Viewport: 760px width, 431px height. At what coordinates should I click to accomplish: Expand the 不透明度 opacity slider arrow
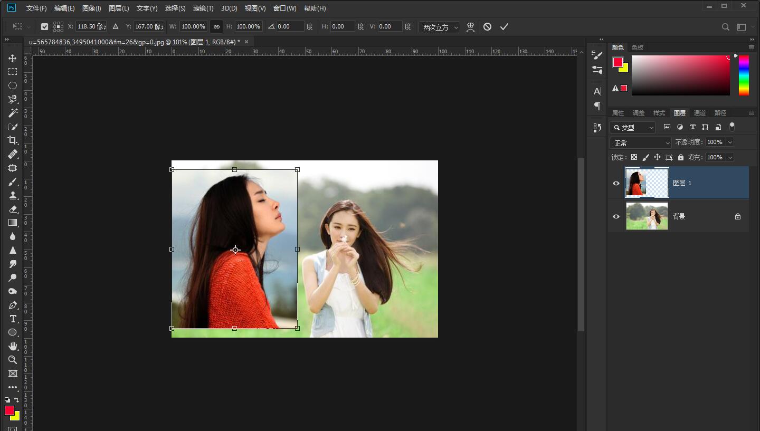[730, 142]
